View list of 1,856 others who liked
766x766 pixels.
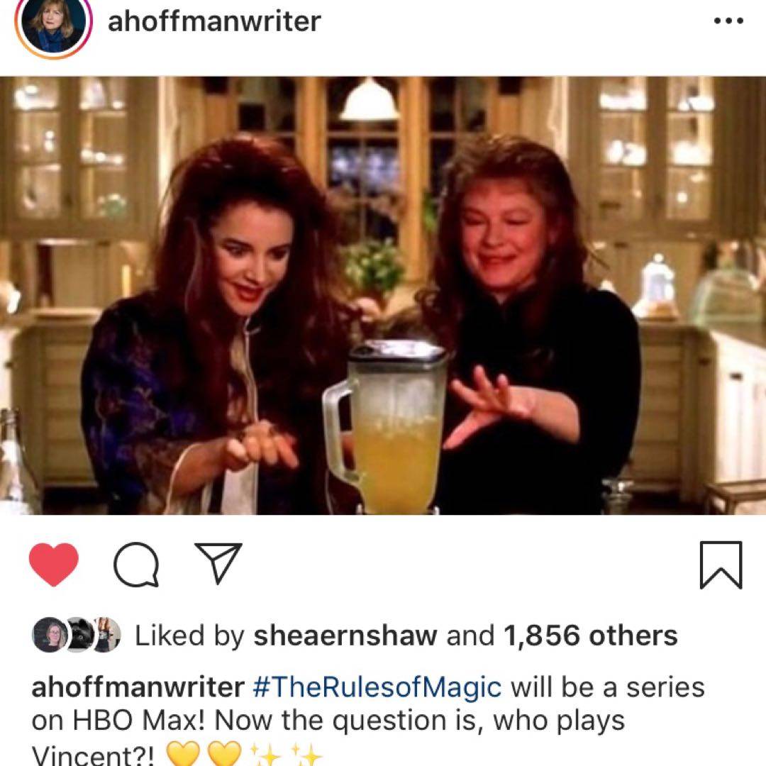[591, 635]
